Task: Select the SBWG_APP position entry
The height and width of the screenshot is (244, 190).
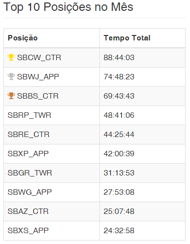Action: click(x=30, y=192)
